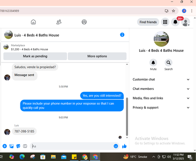
Task: Click the chat header title Luis 4 Beds 4 Baths House
Action: tap(37, 35)
